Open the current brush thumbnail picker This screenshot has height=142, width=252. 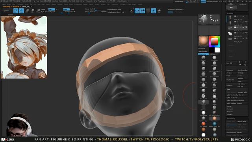[203, 19]
